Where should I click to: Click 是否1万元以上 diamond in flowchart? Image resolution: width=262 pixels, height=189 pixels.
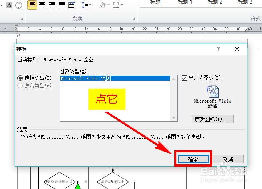point(112,182)
